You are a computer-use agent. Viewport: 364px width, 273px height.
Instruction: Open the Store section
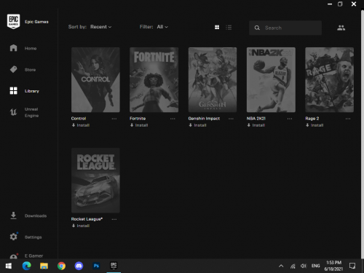coord(30,70)
